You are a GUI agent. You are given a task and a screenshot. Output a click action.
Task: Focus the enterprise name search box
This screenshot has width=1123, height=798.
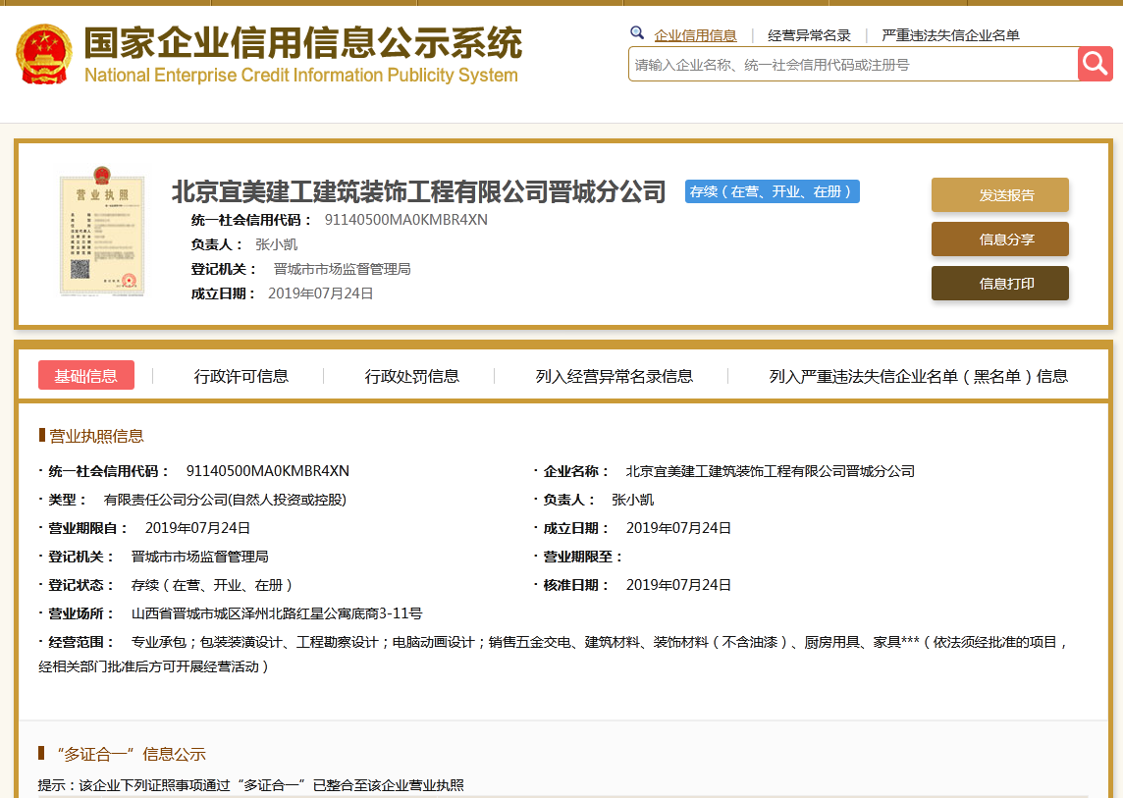click(x=853, y=65)
